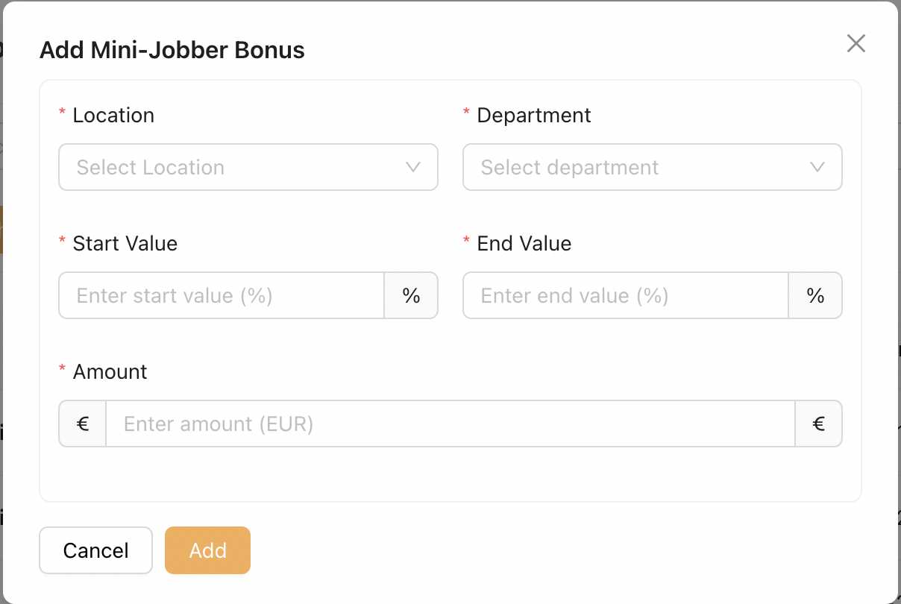Open the Select department dropdown
This screenshot has width=901, height=604.
pos(643,167)
